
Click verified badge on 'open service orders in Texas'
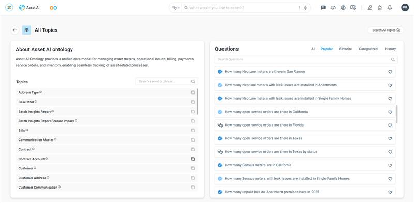coord(220,138)
